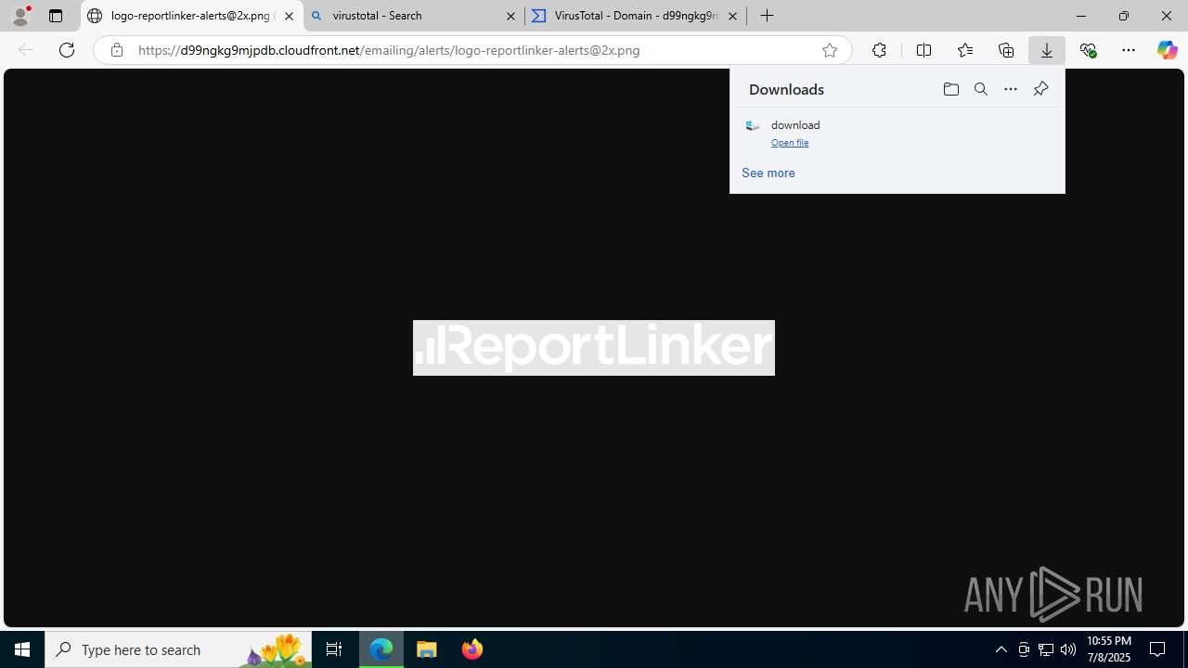Viewport: 1188px width, 668px height.
Task: Switch to the logo-reportlinker-alerts@2x.png tab
Action: point(190,16)
